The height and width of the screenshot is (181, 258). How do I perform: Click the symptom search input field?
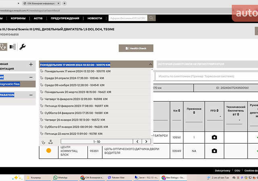[x=206, y=76]
